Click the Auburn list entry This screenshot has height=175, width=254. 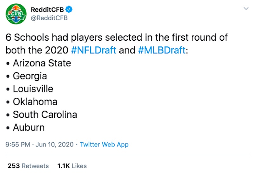point(29,127)
